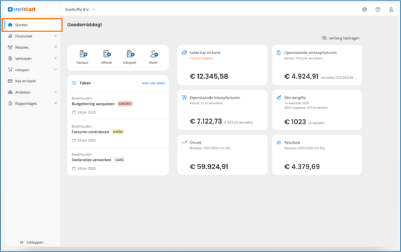Toggle verberg bedragen to hide amounts
The height and width of the screenshot is (252, 401).
point(340,38)
